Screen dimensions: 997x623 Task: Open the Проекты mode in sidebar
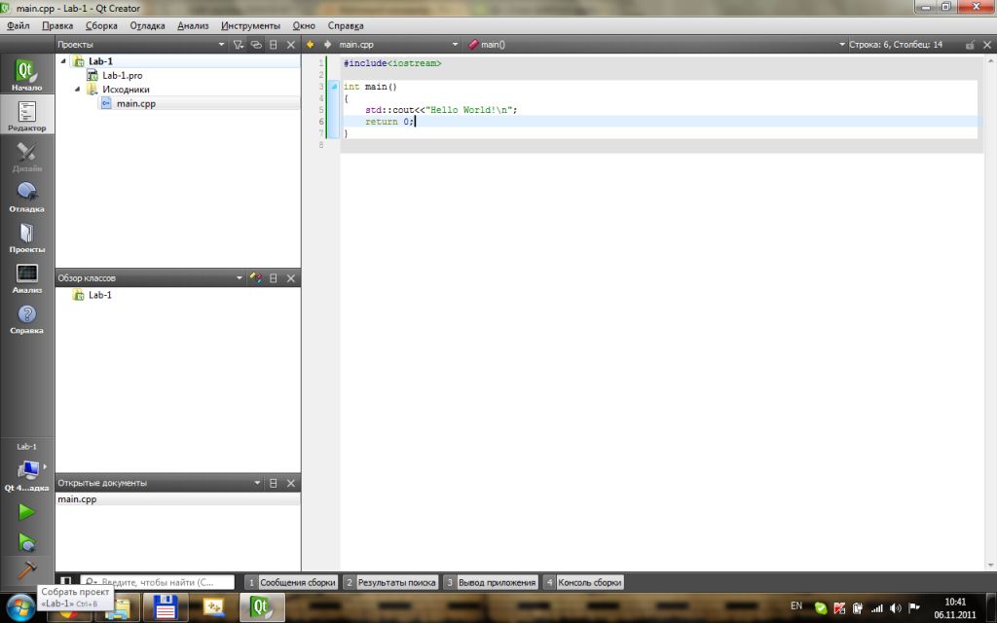pos(26,237)
